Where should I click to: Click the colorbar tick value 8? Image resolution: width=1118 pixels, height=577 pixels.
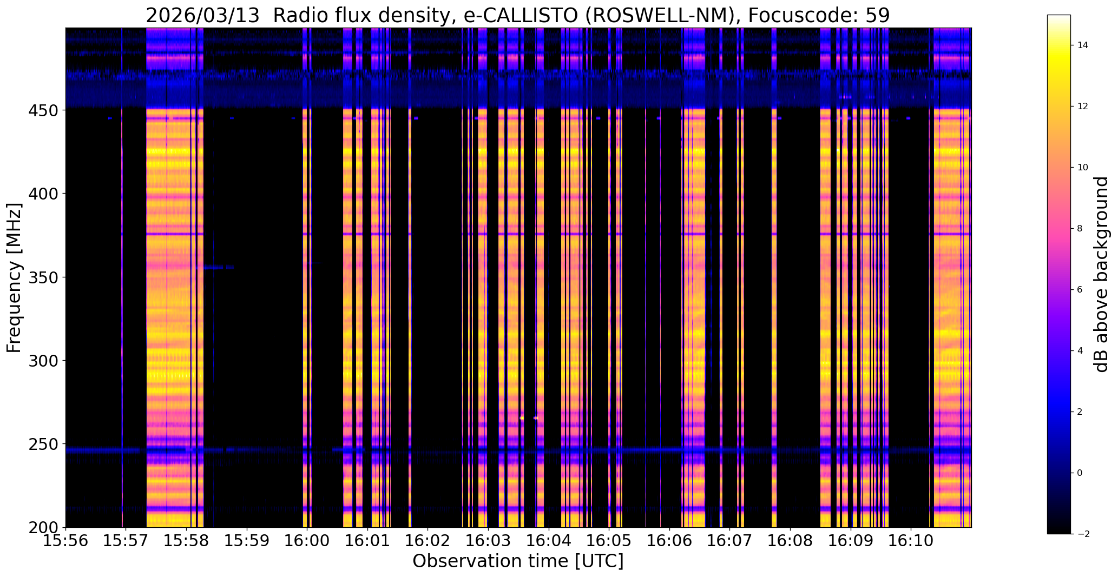coord(1080,229)
